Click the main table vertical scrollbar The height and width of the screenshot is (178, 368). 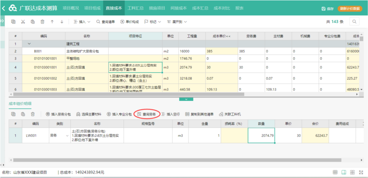pyautogui.click(x=361, y=39)
